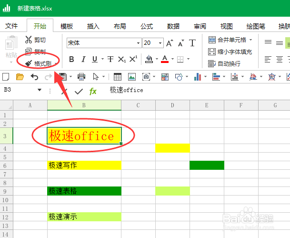Click the print icon
The height and width of the screenshot is (238, 290).
tap(81, 77)
